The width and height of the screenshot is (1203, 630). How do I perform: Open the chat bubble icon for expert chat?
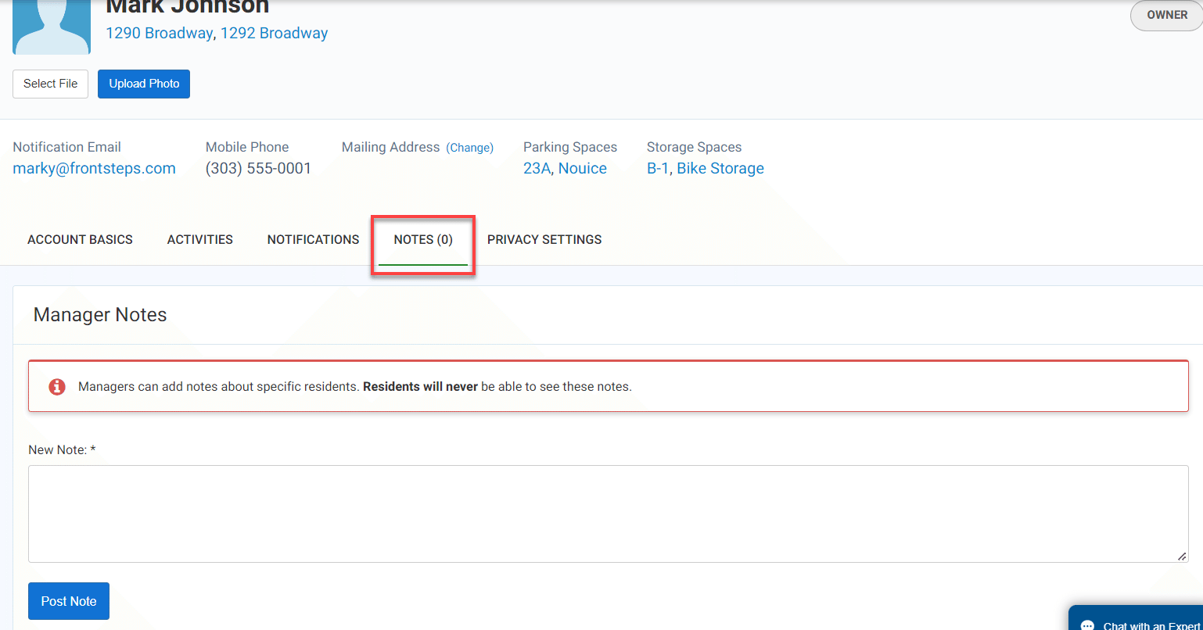pyautogui.click(x=1087, y=625)
